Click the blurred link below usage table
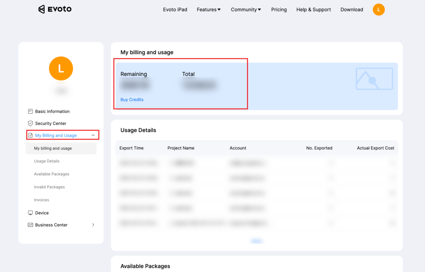The image size is (425, 272). (256, 241)
